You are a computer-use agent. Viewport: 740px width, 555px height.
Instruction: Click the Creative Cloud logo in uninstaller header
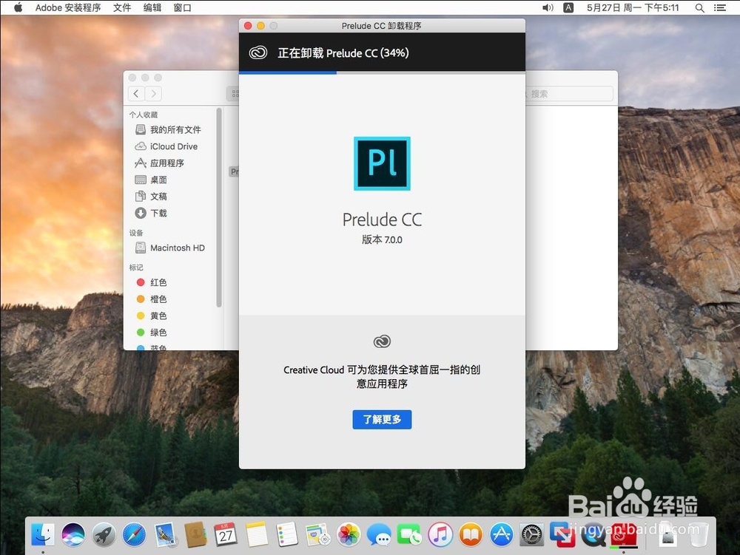click(258, 52)
